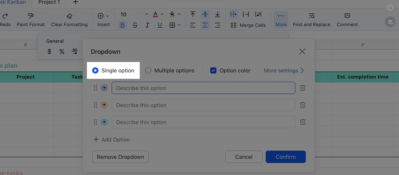
Task: Click the Remove Dropdown button
Action: pos(120,157)
